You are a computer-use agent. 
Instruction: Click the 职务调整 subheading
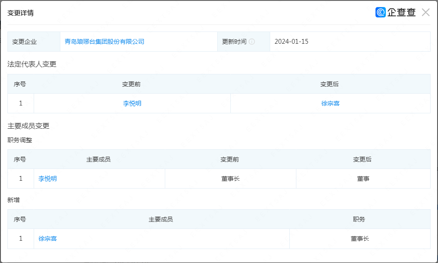(20, 140)
